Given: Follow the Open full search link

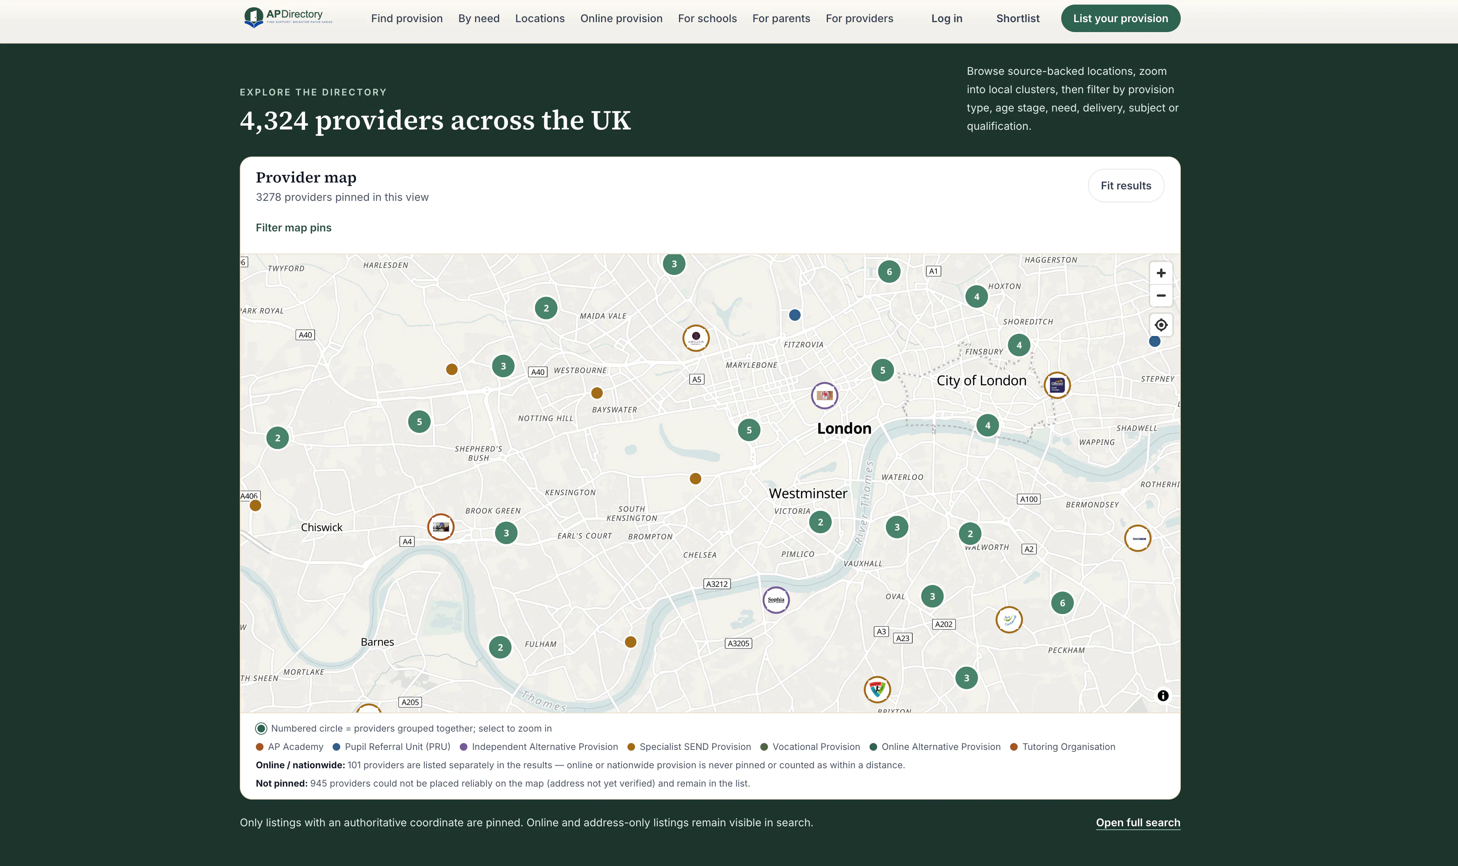Looking at the screenshot, I should (1138, 823).
